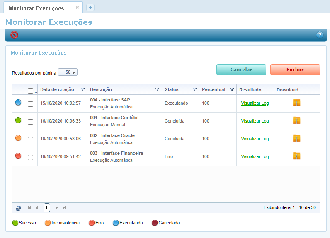
Task: Download file for 003 - Interface Financeira
Action: tap(296, 156)
